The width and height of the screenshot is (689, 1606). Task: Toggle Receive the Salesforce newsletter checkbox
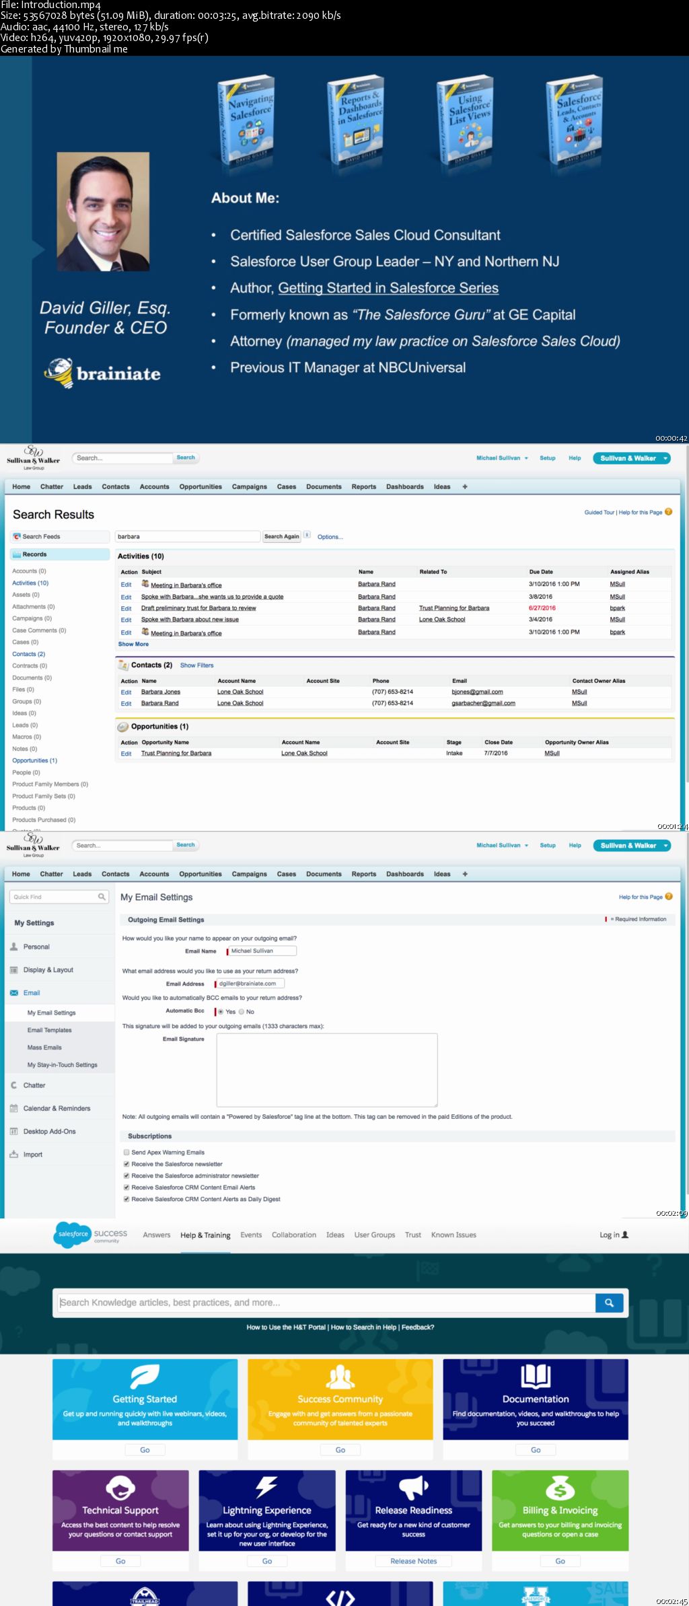126,1163
